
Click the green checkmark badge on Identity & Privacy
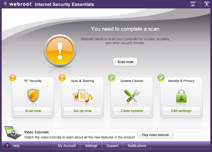click(x=161, y=77)
